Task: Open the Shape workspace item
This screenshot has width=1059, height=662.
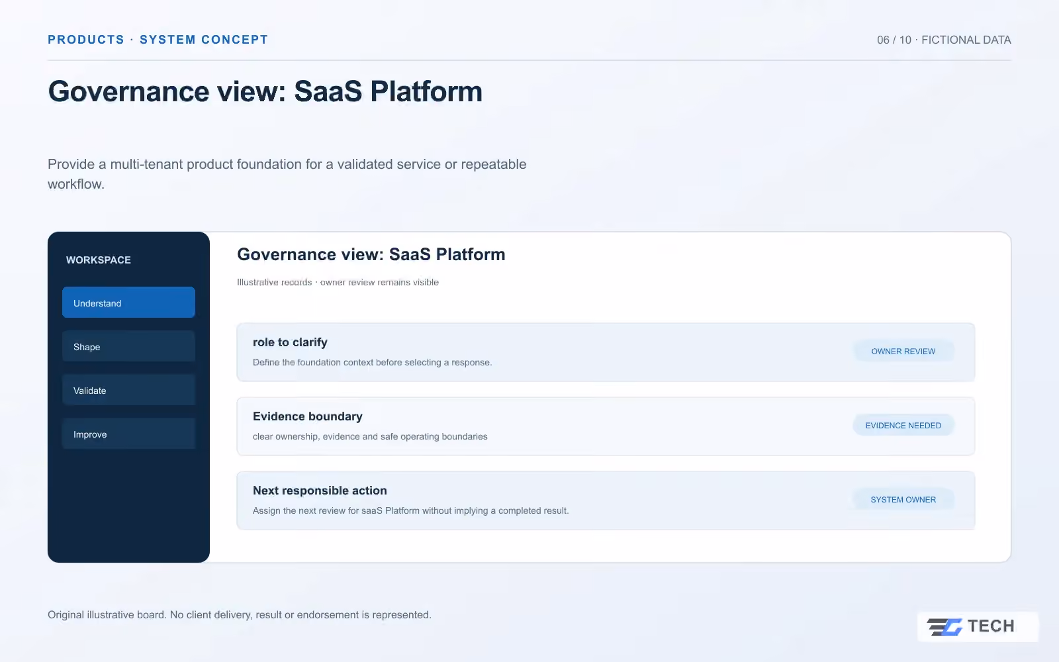Action: [128, 346]
